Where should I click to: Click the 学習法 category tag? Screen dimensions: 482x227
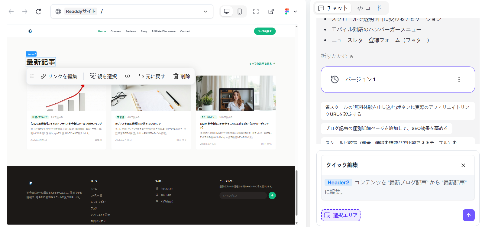[120, 117]
